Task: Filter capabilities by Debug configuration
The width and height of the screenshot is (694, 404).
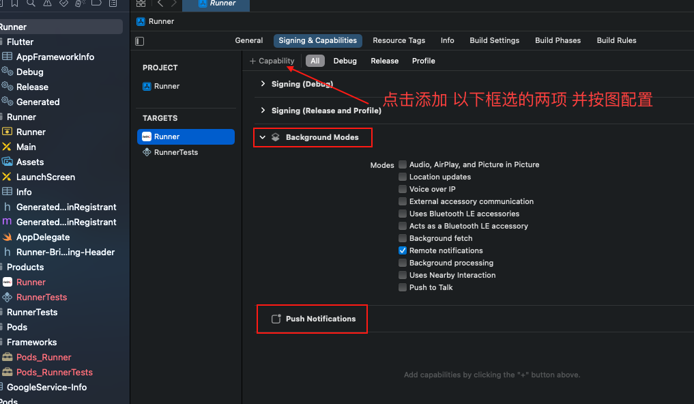Action: pos(345,61)
